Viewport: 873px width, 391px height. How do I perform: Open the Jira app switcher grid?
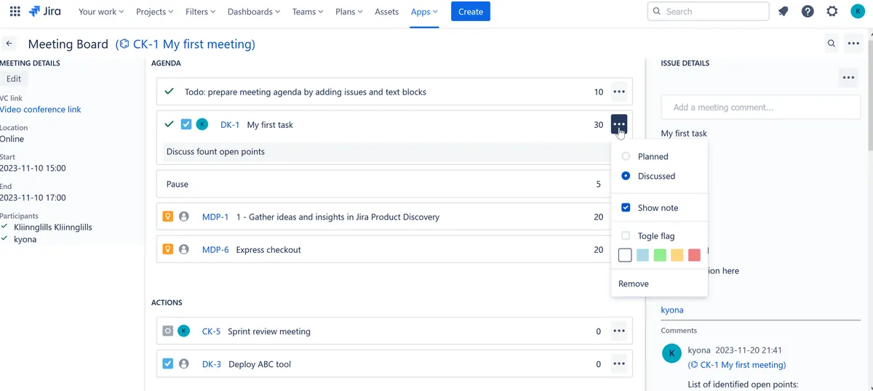coord(15,12)
